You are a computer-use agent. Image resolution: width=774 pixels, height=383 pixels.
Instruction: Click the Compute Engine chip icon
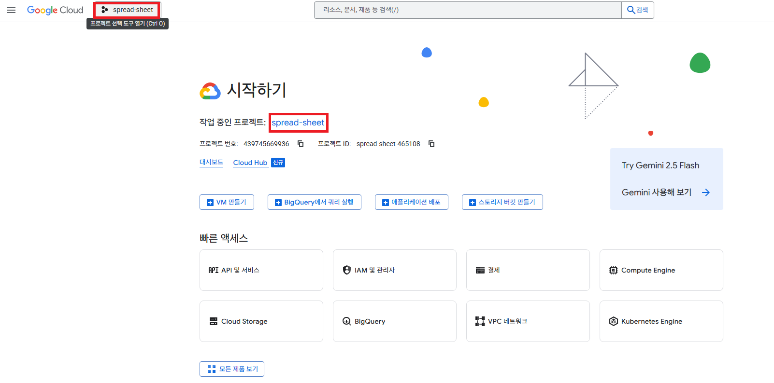tap(613, 270)
